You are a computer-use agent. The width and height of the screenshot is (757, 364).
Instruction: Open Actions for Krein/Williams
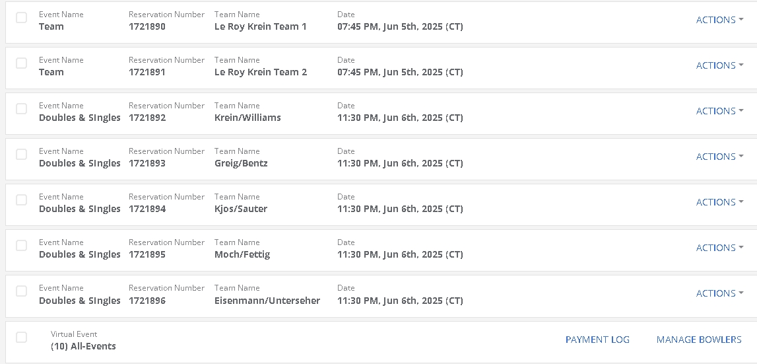[719, 111]
